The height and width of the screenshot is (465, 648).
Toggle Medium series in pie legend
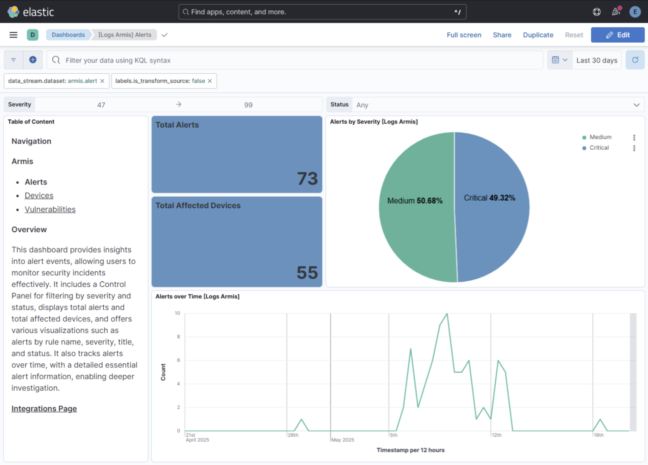coord(600,137)
